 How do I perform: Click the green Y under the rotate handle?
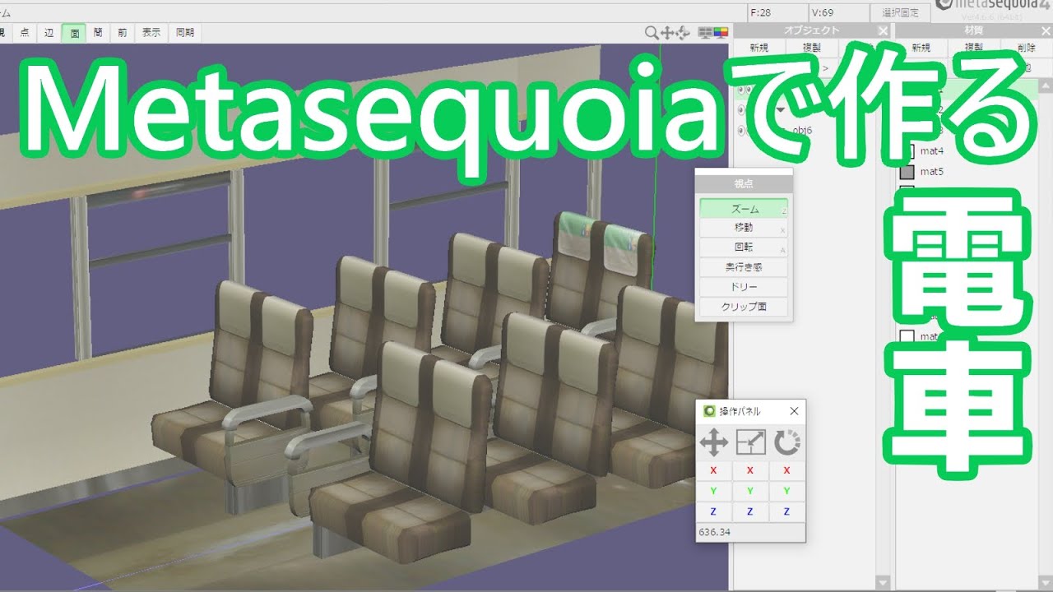pyautogui.click(x=787, y=491)
